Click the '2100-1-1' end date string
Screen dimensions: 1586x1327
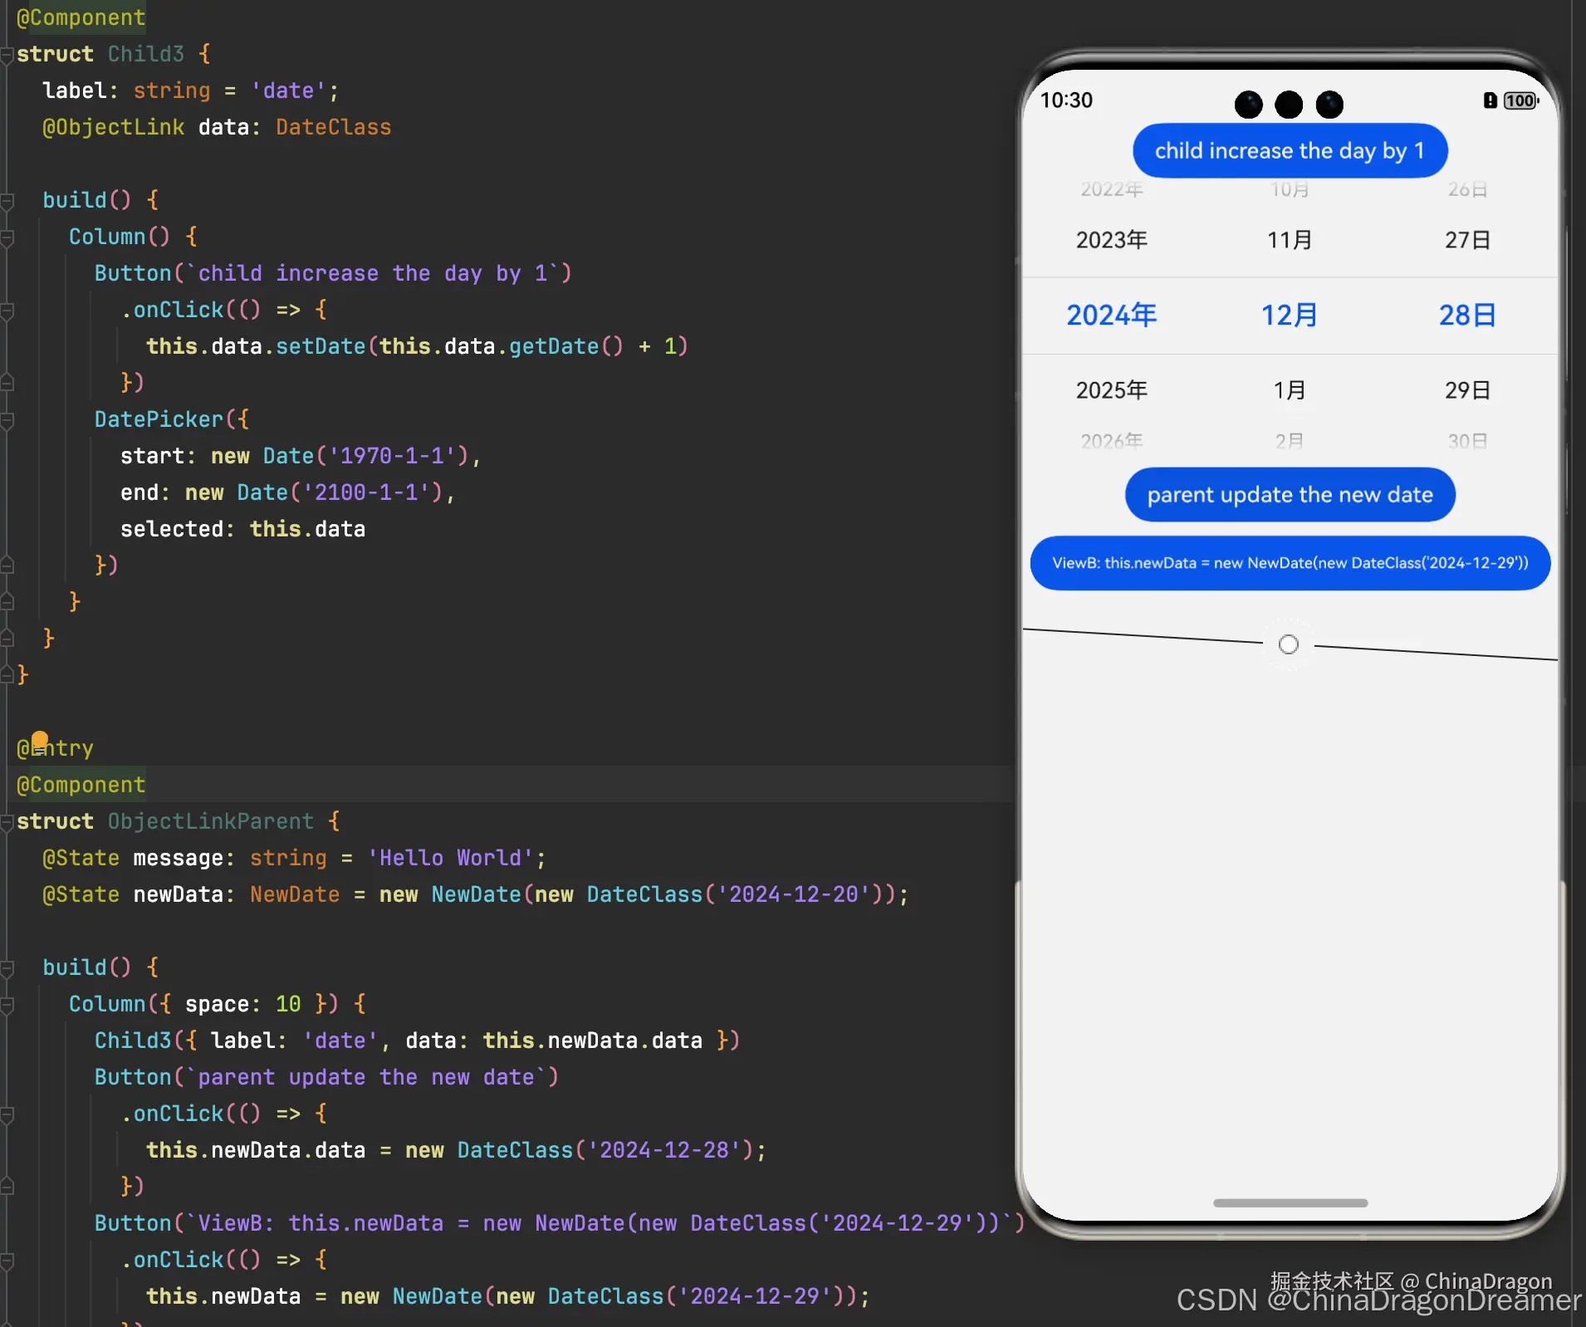366,492
